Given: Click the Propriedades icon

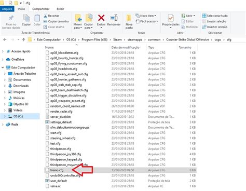Looking at the screenshot, I should 171,18.
